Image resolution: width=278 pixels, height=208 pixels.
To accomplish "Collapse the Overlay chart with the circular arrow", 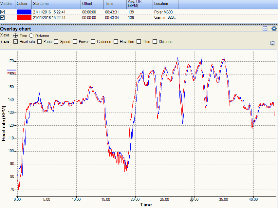I will [274, 29].
